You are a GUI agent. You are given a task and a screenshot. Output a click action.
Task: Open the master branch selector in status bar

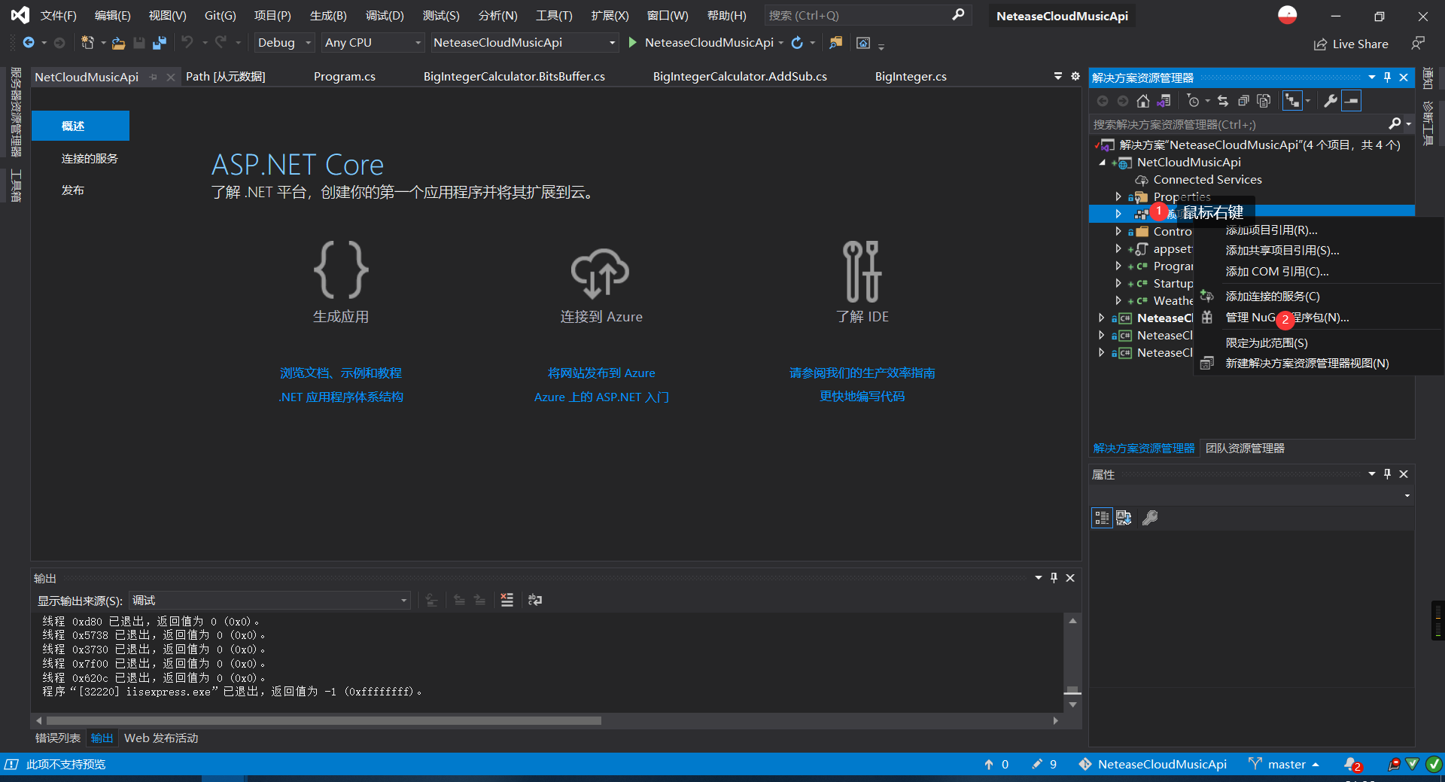pos(1284,764)
